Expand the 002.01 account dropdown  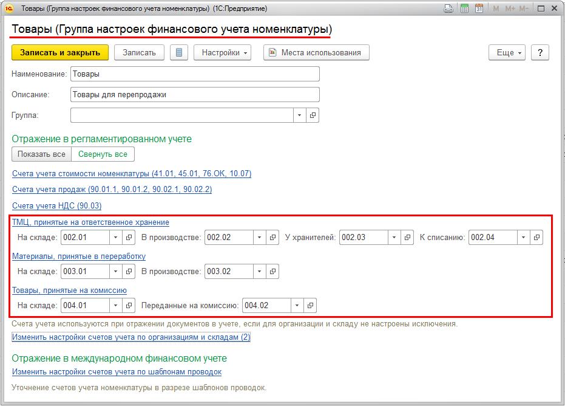coord(116,237)
